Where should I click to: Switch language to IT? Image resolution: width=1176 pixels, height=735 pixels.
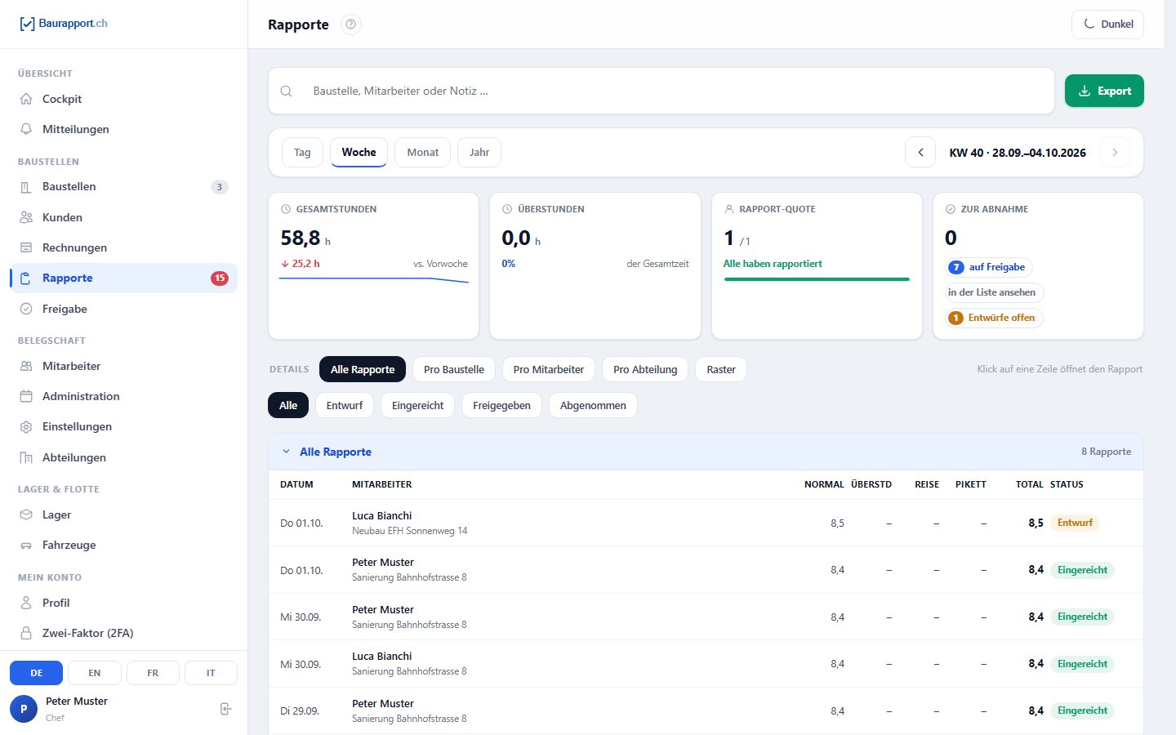(211, 673)
